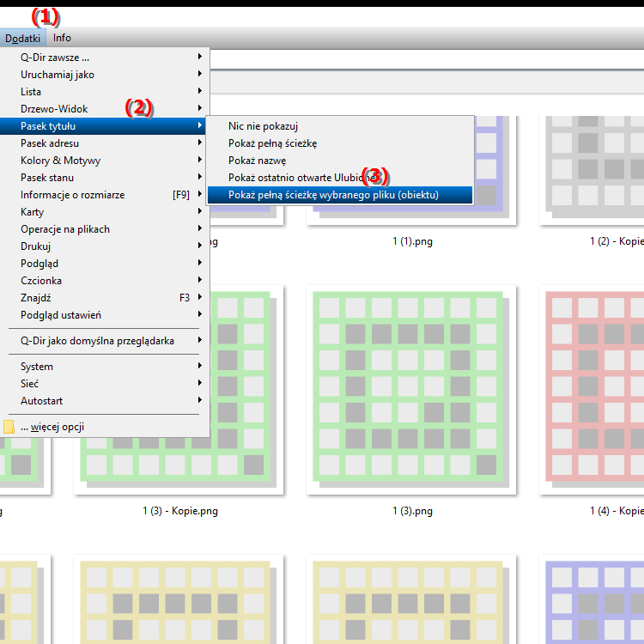Click the submenu arrow next to Czcionka
Image resolution: width=644 pixels, height=644 pixels.
(199, 280)
